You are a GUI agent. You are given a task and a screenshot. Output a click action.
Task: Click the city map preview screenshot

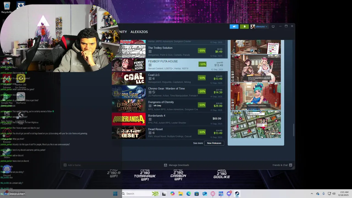click(x=256, y=124)
